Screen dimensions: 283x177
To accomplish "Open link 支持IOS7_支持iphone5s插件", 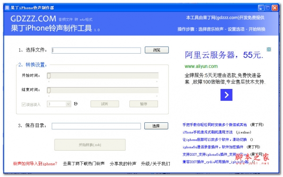I will pyautogui.click(x=215, y=154).
